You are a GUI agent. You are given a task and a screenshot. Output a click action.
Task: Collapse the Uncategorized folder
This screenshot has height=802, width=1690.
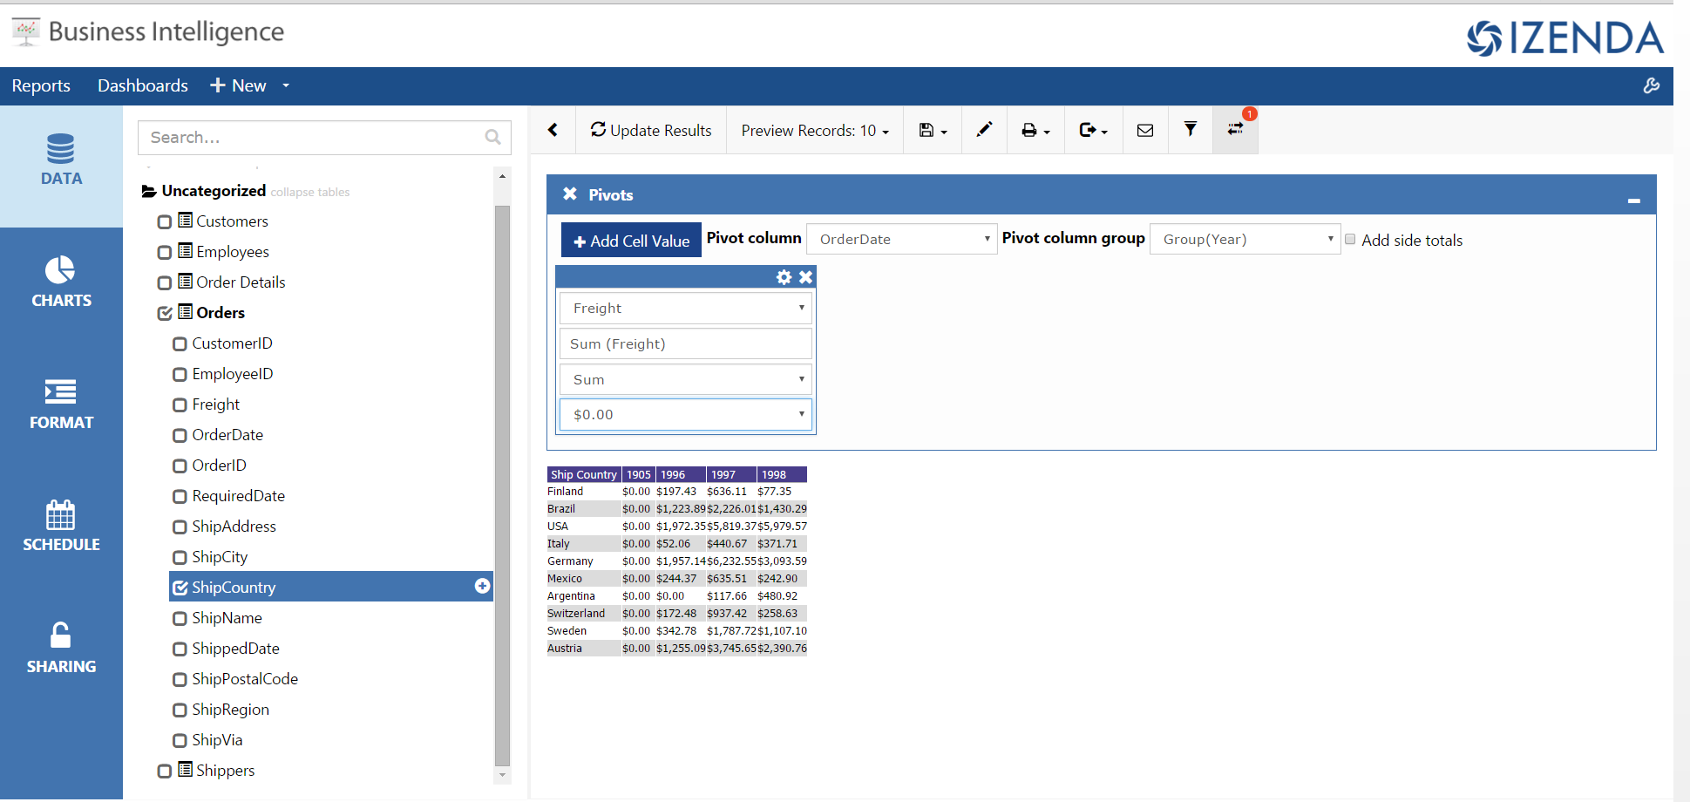[149, 191]
